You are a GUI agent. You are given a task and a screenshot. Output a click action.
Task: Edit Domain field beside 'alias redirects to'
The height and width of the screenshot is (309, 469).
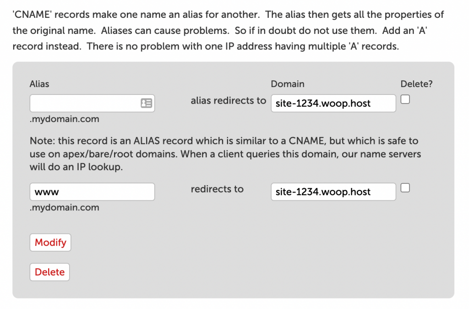pos(333,103)
